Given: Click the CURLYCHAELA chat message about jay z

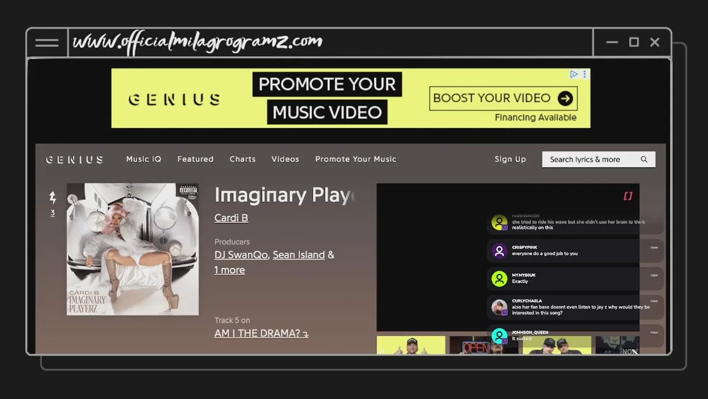Looking at the screenshot, I should (574, 307).
